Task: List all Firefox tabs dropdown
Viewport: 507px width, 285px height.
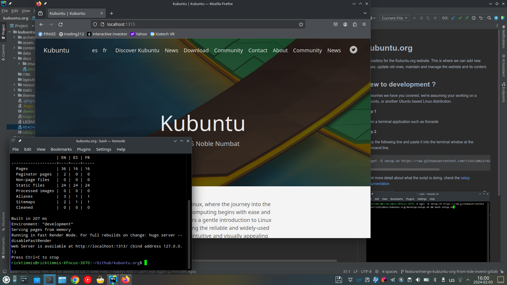Action: click(365, 13)
